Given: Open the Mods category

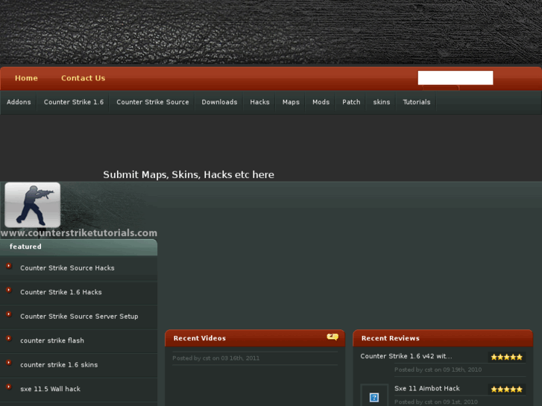Looking at the screenshot, I should pos(321,102).
